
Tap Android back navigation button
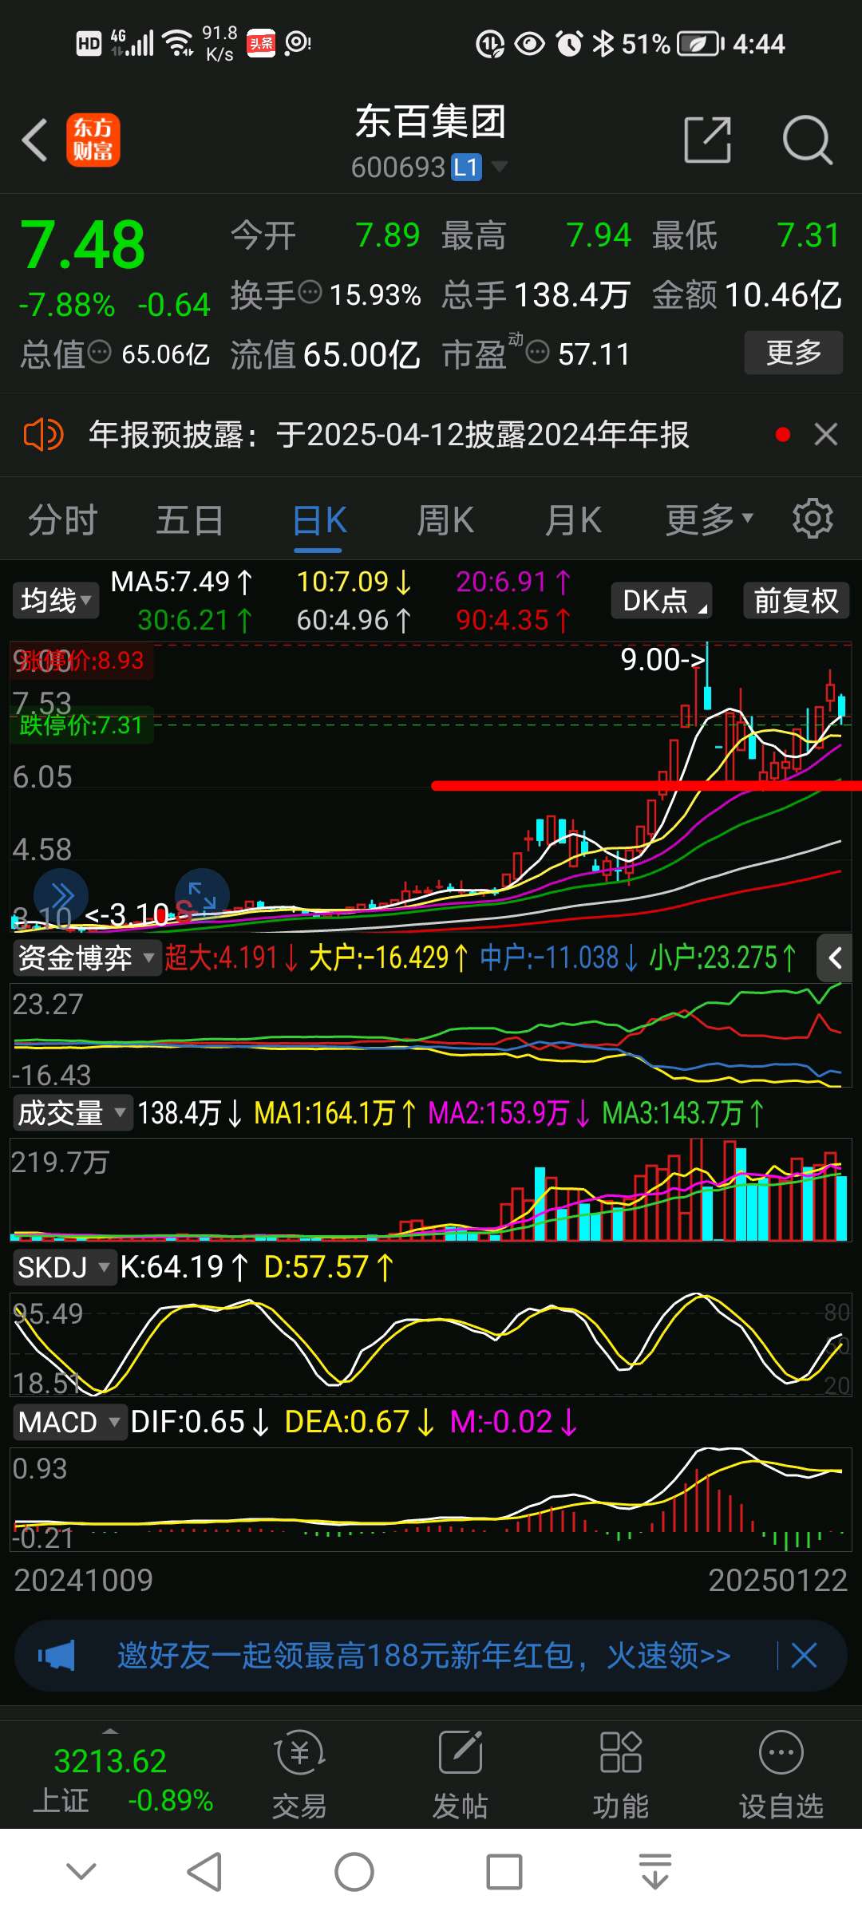(x=204, y=1871)
